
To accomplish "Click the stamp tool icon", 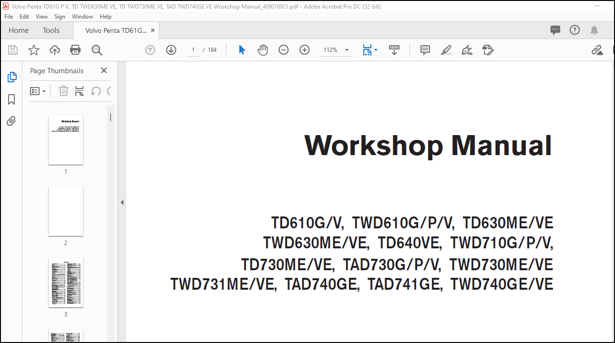I will [488, 50].
